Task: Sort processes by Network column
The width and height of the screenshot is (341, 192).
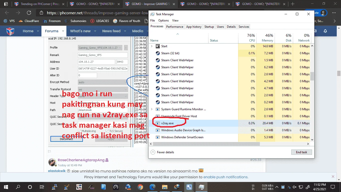Action: (x=302, y=37)
